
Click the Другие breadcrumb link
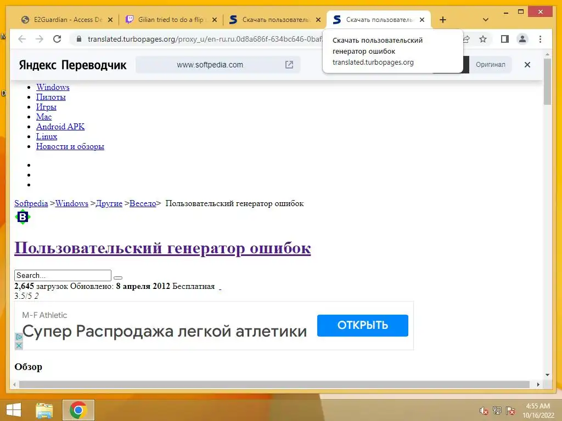tap(109, 203)
